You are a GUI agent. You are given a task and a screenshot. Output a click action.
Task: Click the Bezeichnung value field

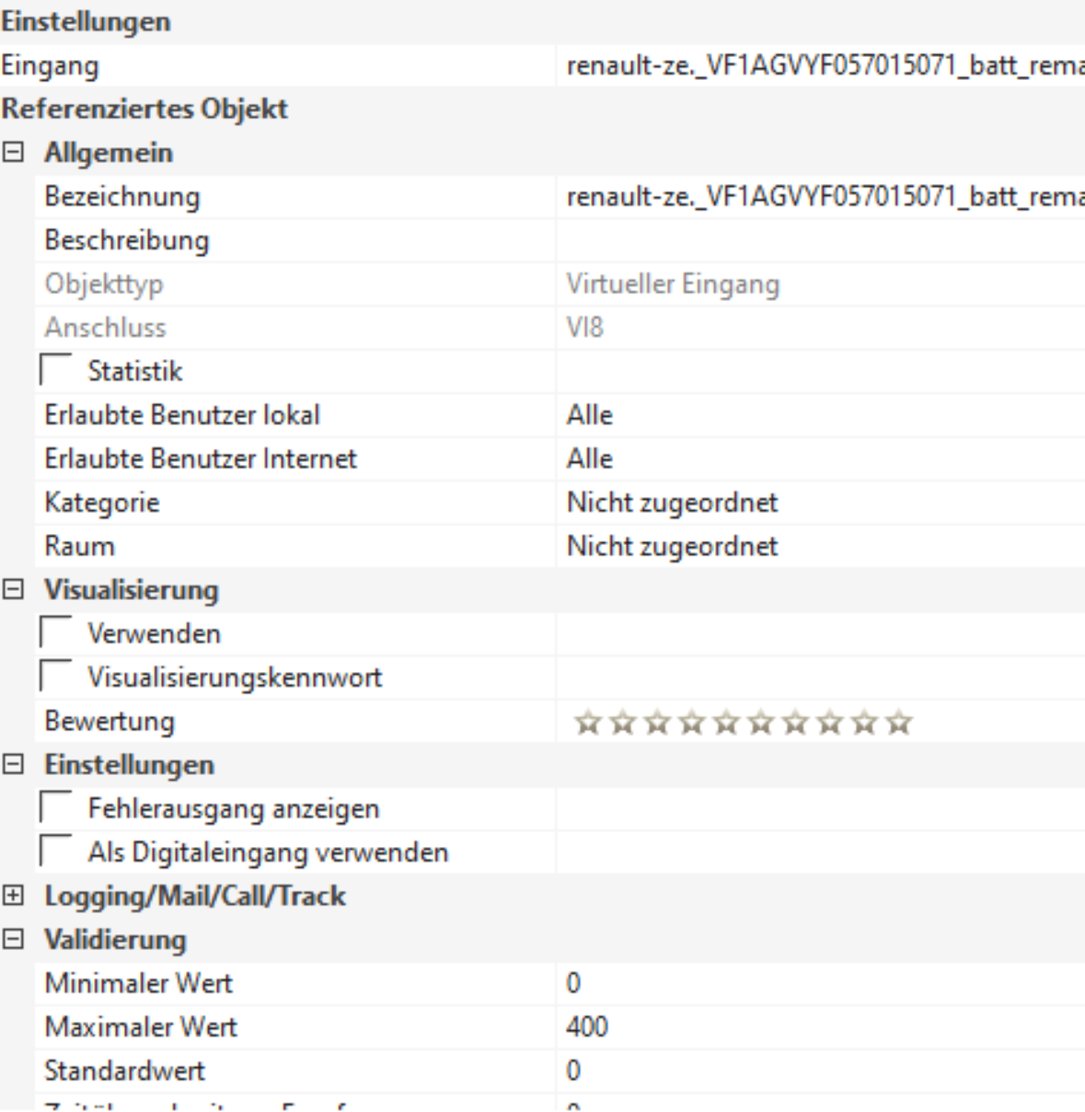point(819,197)
